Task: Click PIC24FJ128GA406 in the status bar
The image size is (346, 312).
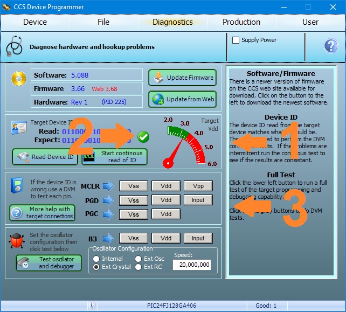Action: click(x=171, y=306)
